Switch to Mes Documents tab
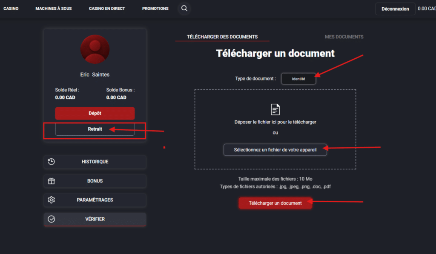 [344, 37]
